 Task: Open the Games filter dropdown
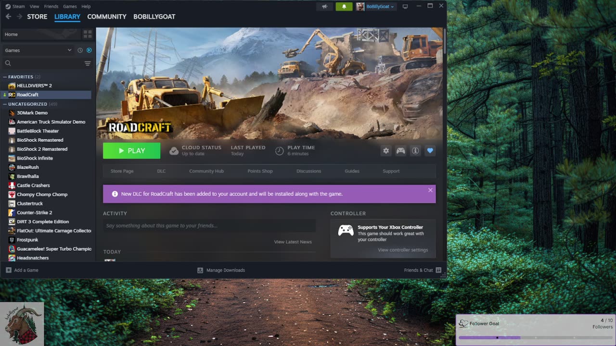coord(38,50)
